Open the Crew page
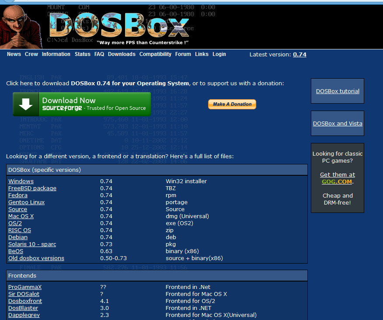 [31, 54]
